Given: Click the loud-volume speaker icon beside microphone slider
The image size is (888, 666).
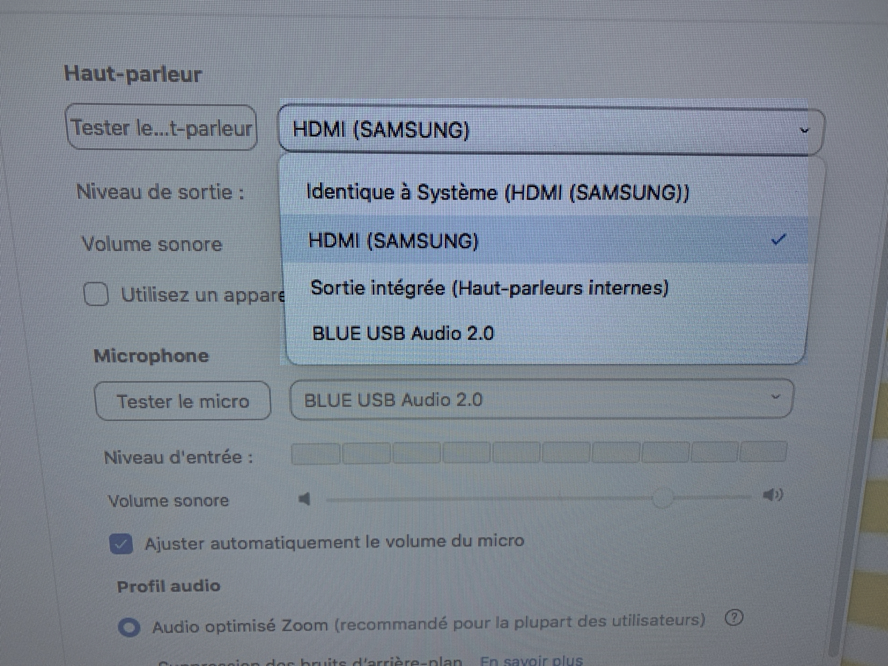Looking at the screenshot, I should point(772,496).
